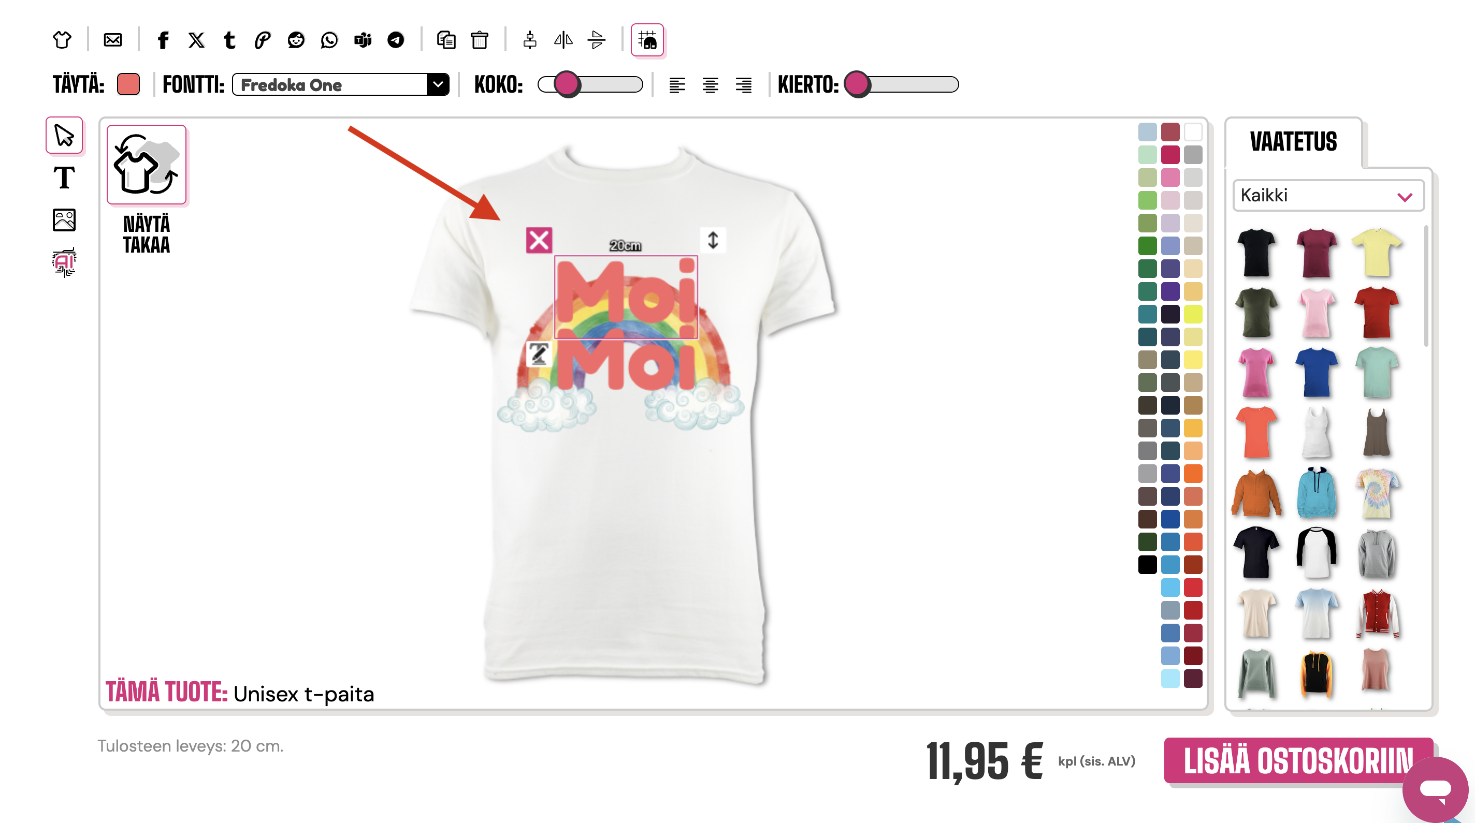Choose the orange hoodie thumbnail
Viewport: 1475px width, 823px height.
[1256, 493]
